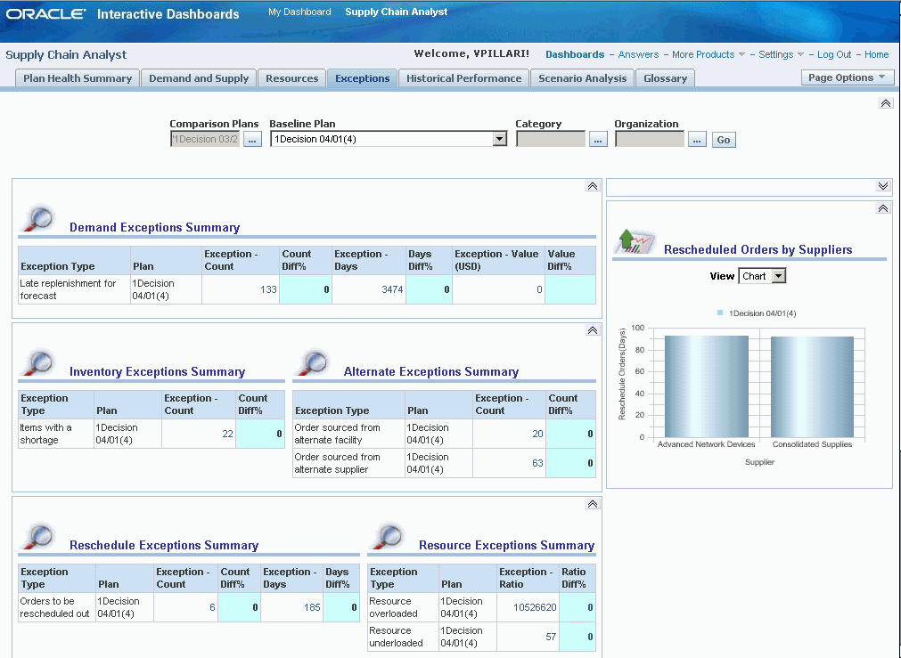This screenshot has height=658, width=901.
Task: Click 'Resource underloaded' cell
Action: [x=403, y=636]
